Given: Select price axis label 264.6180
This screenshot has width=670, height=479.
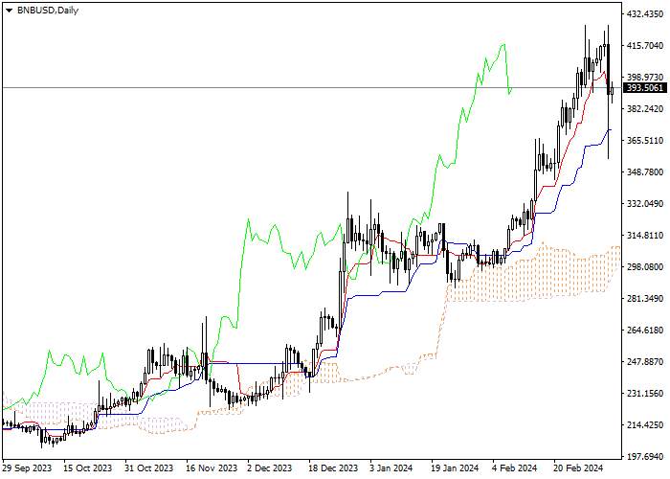Looking at the screenshot, I should [646, 331].
